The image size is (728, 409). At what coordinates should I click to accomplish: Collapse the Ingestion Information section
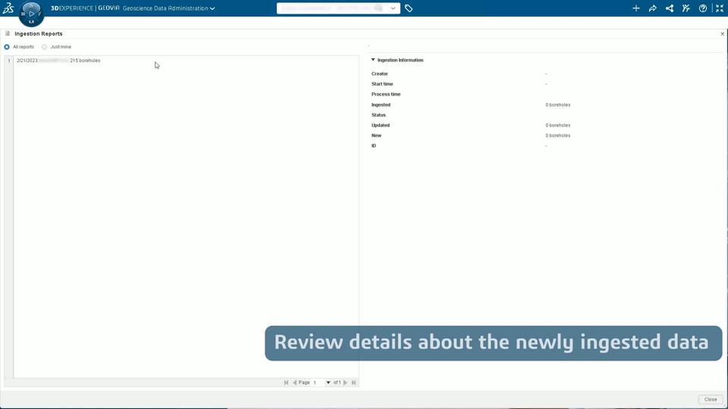click(x=373, y=60)
